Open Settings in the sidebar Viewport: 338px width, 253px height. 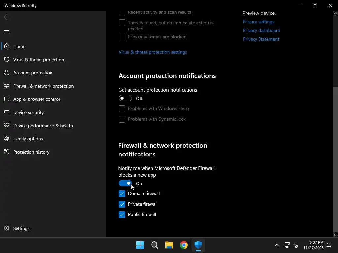53,228
